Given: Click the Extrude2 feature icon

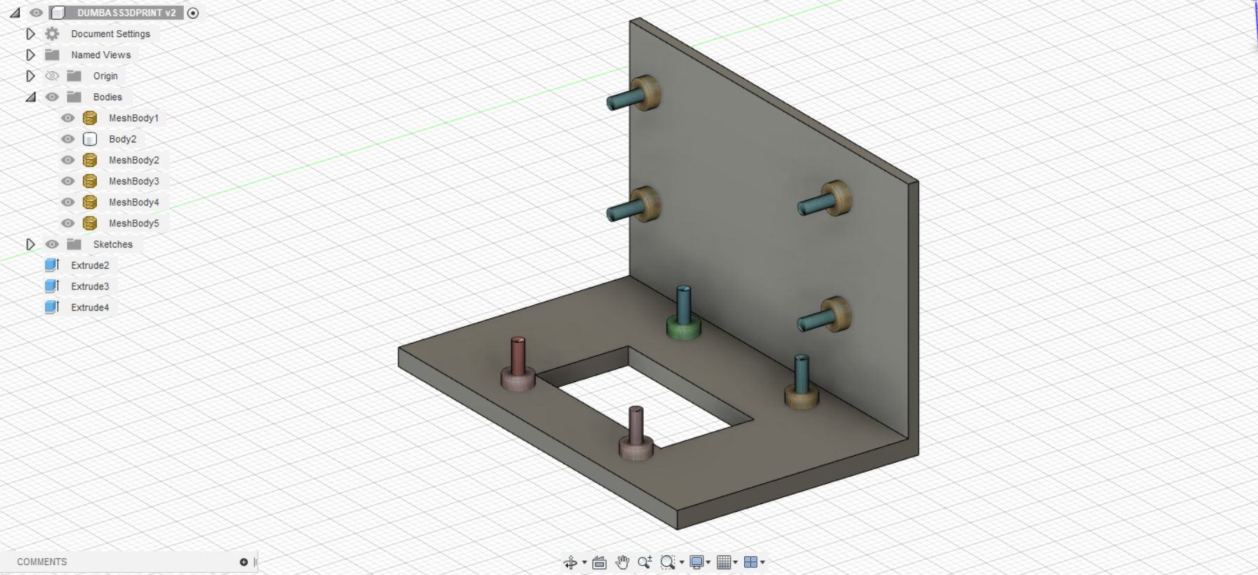Looking at the screenshot, I should [52, 265].
